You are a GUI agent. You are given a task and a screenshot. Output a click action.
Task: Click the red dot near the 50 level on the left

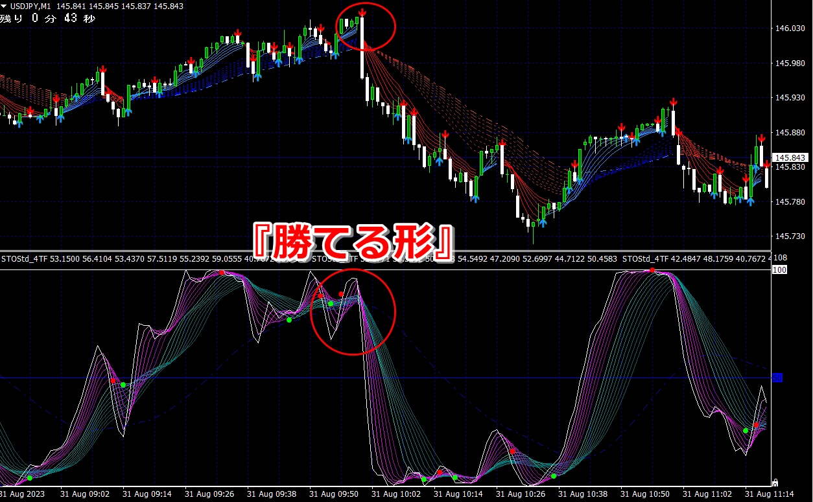click(x=113, y=381)
